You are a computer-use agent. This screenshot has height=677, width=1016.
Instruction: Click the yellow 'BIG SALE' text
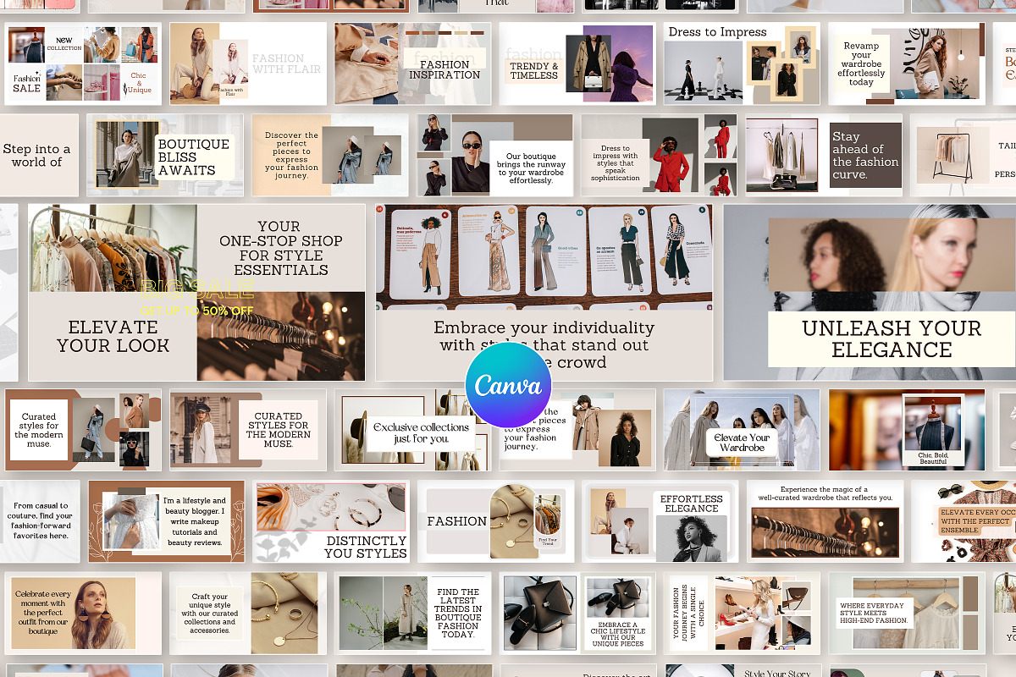click(197, 289)
